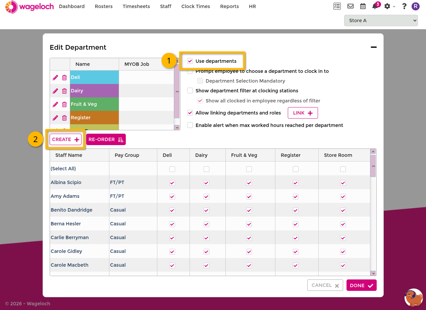Click staff name Berna Hesler

(x=66, y=224)
